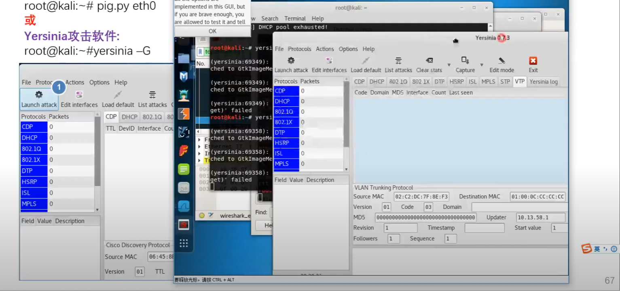This screenshot has width=620, height=291.
Task: Expand the Ethernet II tree row in Wireshark
Action: click(x=199, y=147)
